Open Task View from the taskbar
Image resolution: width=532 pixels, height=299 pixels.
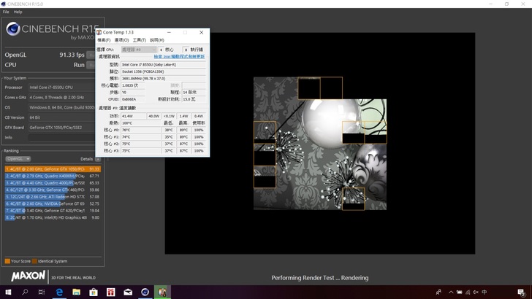[x=42, y=292]
